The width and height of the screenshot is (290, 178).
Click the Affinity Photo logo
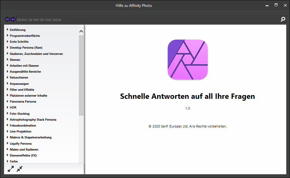coord(187,60)
